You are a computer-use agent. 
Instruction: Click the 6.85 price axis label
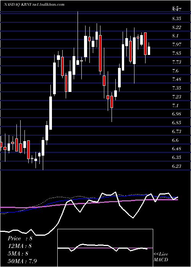coord(176,123)
